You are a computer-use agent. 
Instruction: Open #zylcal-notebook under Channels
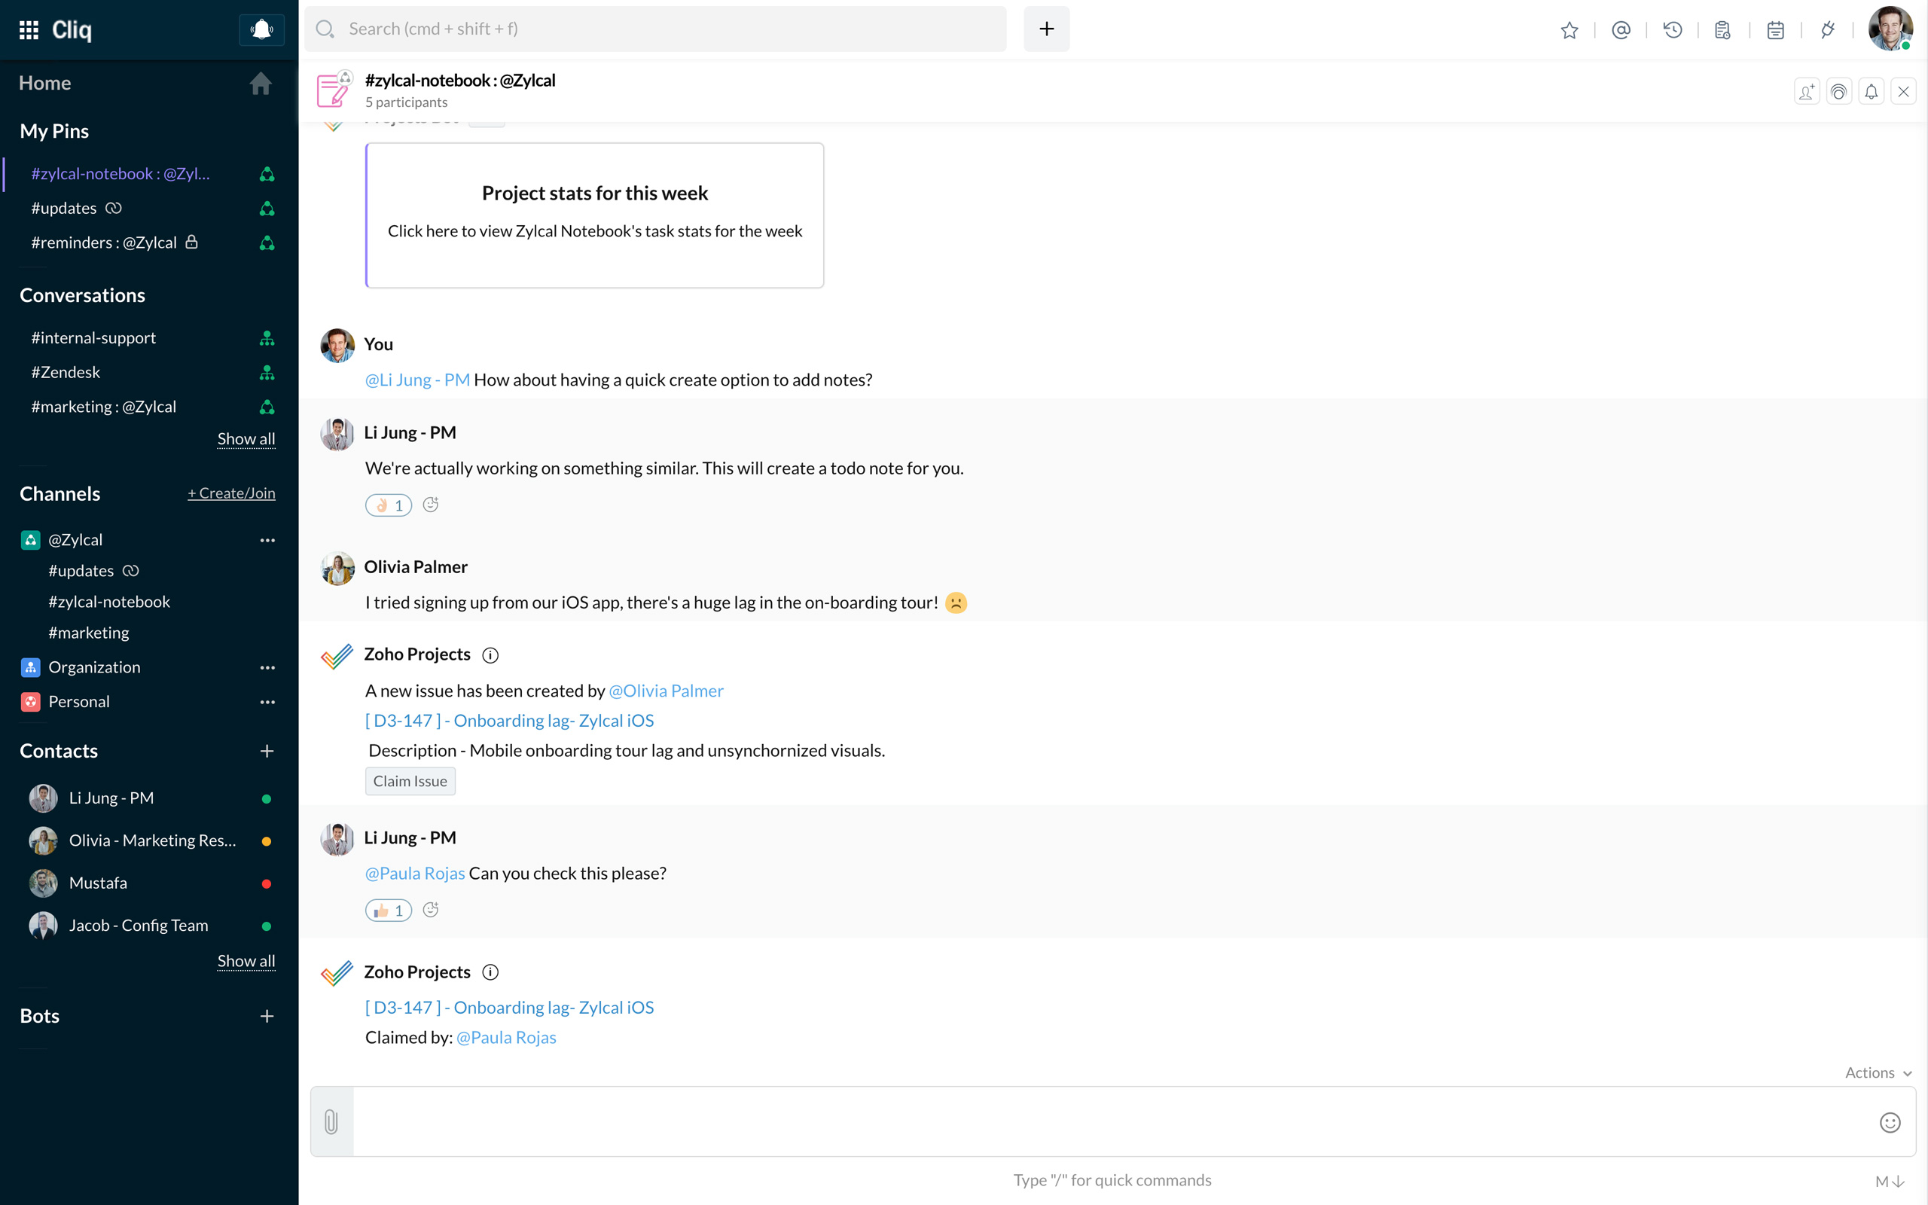tap(109, 602)
